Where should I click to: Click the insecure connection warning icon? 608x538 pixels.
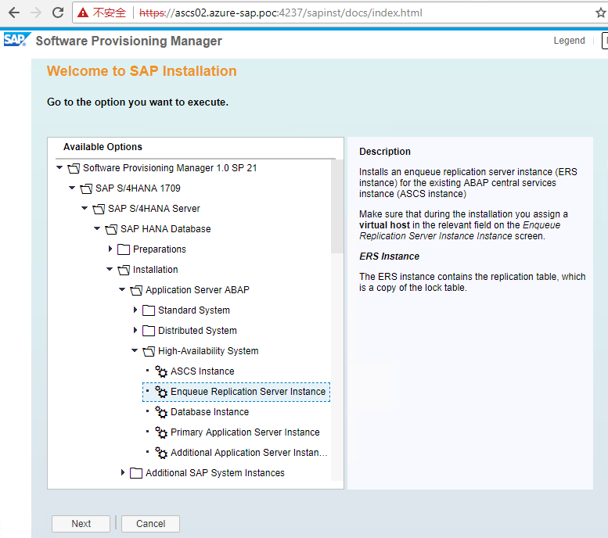point(83,13)
